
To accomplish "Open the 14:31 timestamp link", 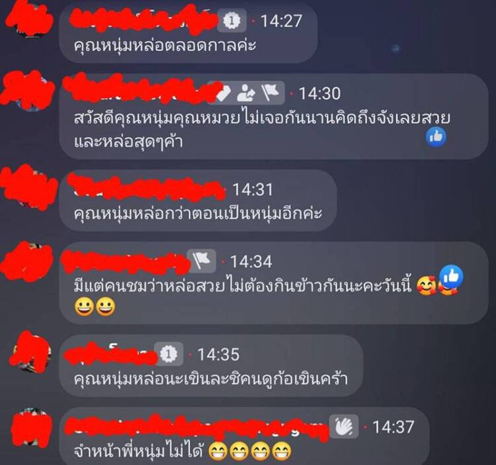I will 253,189.
